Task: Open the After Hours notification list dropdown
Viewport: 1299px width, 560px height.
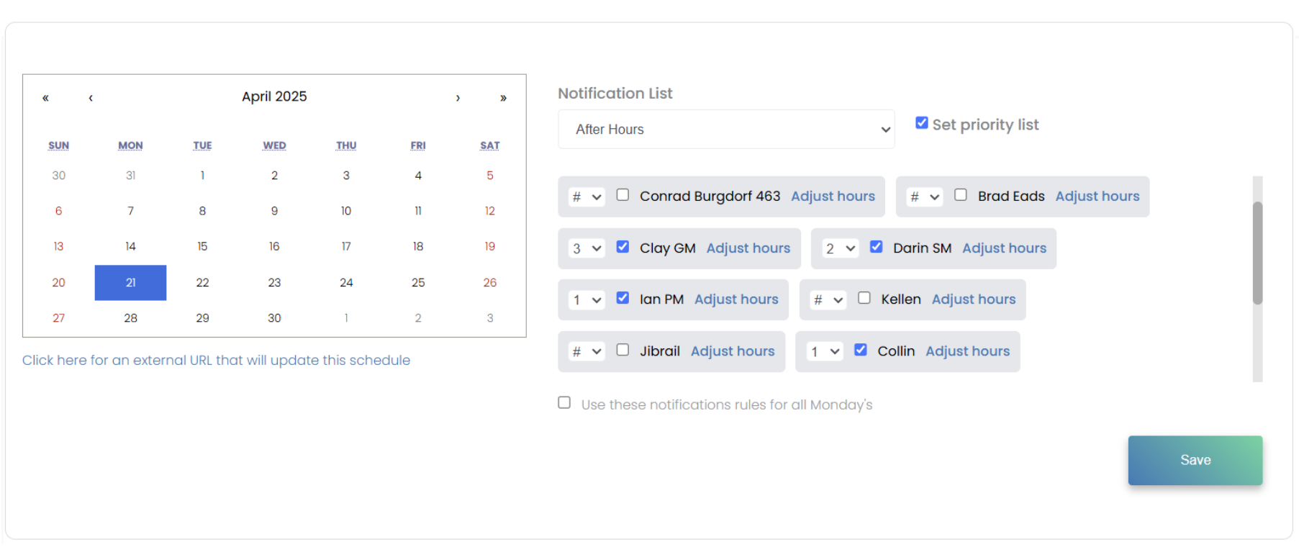Action: 725,130
